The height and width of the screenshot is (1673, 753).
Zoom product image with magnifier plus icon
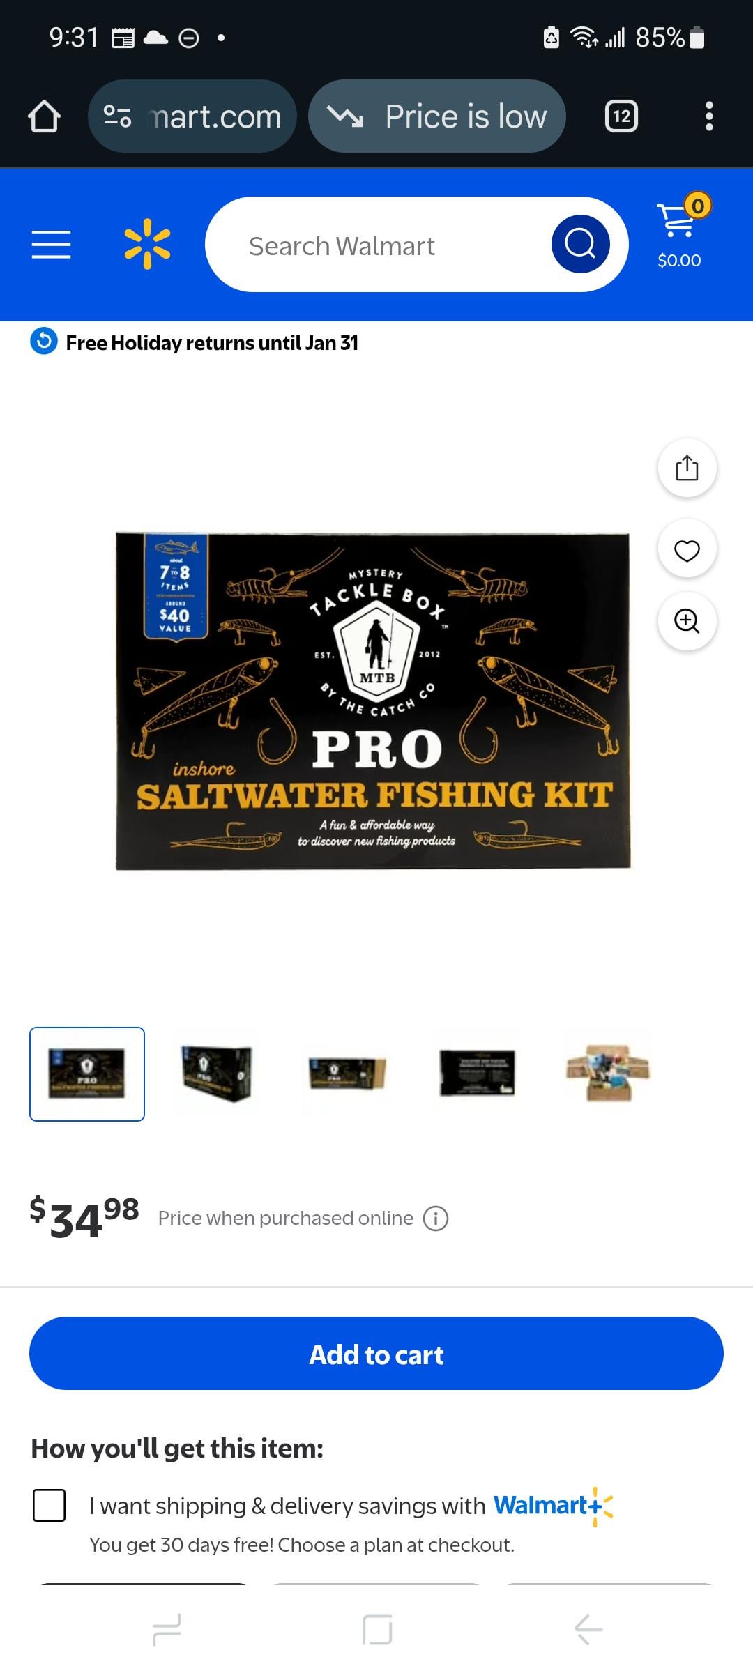tap(687, 621)
